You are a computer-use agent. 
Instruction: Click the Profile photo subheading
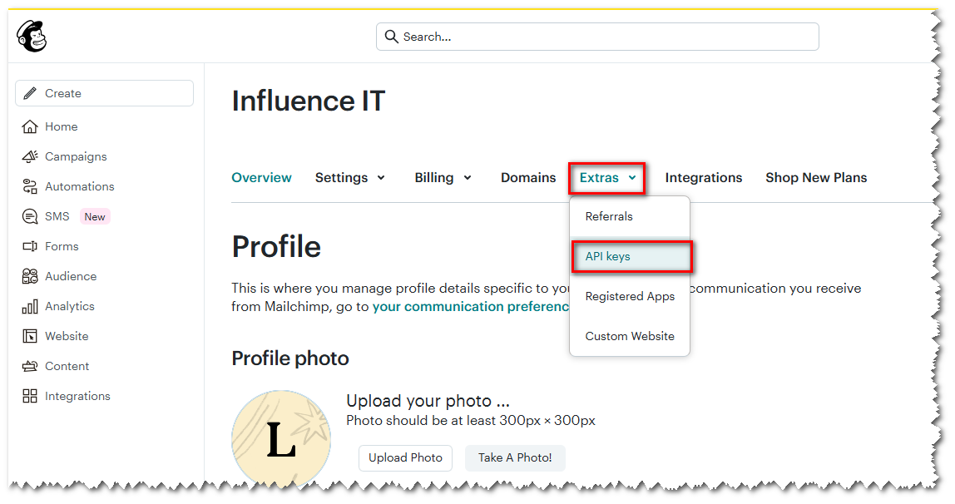(x=290, y=358)
